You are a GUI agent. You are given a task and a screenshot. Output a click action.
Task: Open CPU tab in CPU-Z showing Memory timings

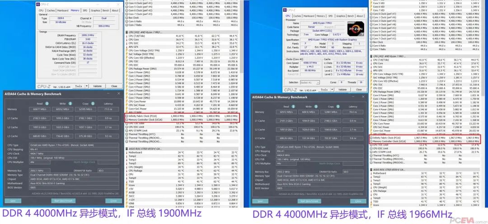pos(41,10)
